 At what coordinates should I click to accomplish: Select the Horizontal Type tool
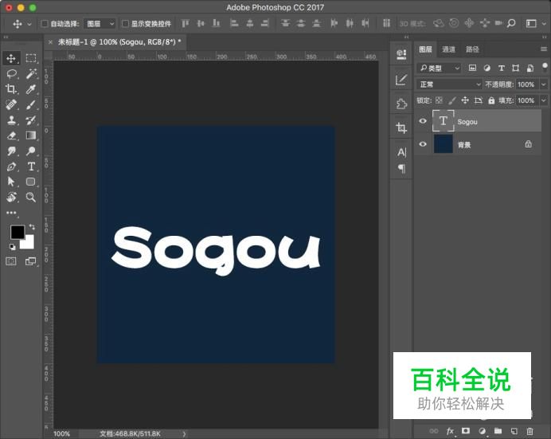(31, 167)
